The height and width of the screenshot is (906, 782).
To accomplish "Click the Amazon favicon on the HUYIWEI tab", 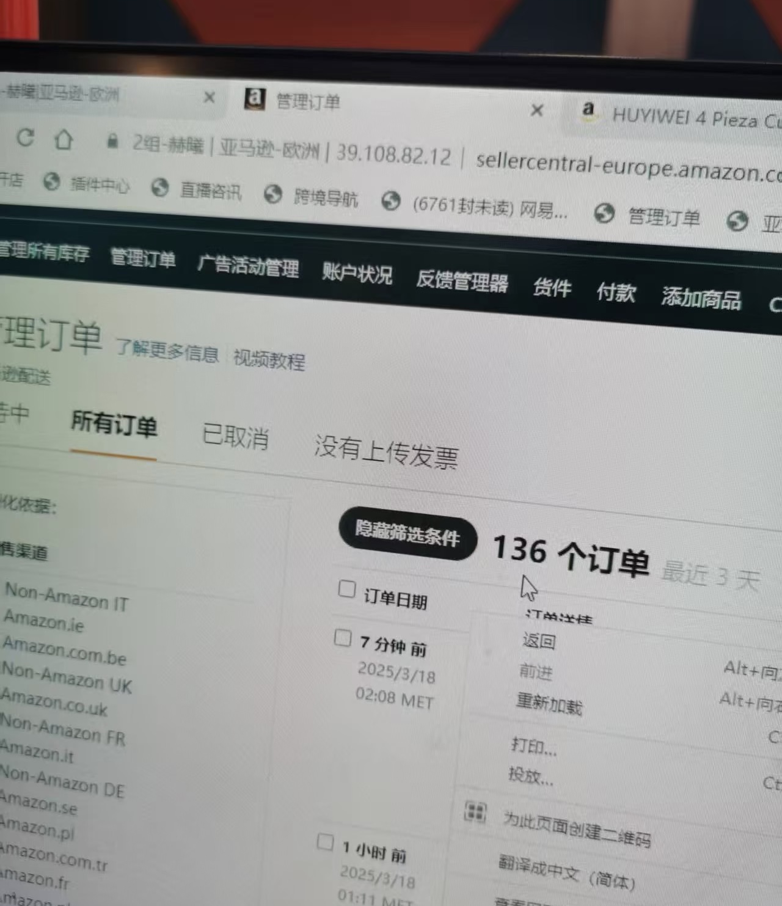I will 588,109.
